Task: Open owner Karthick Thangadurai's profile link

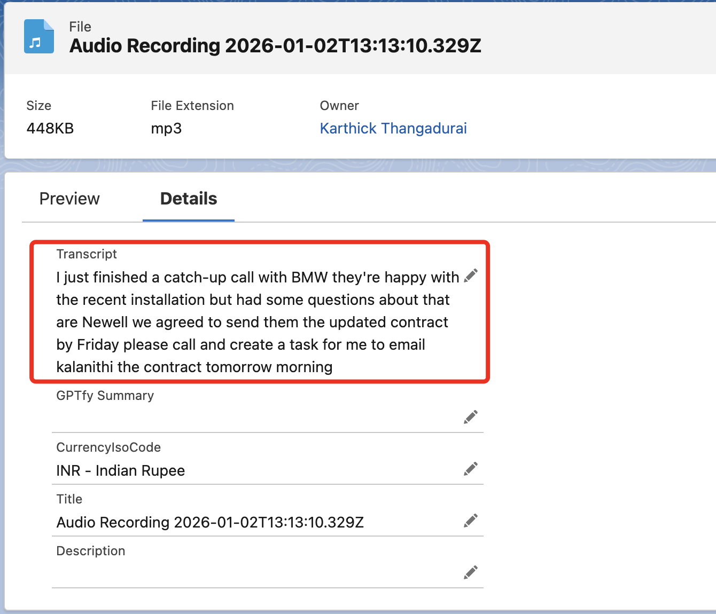Action: pos(393,128)
